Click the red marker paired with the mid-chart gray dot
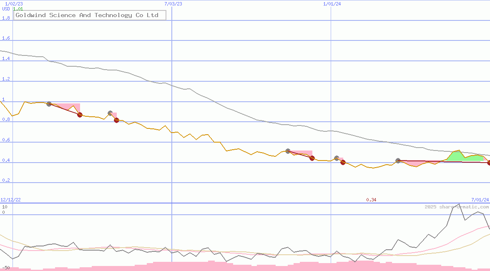This screenshot has height=271, width=490. click(x=311, y=158)
